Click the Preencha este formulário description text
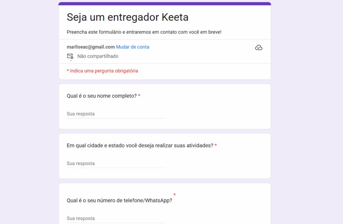The height and width of the screenshot is (224, 343). pyautogui.click(x=144, y=32)
